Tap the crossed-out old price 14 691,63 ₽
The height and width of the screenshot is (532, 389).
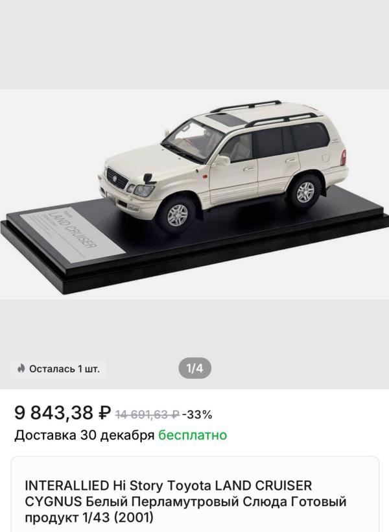tap(148, 415)
